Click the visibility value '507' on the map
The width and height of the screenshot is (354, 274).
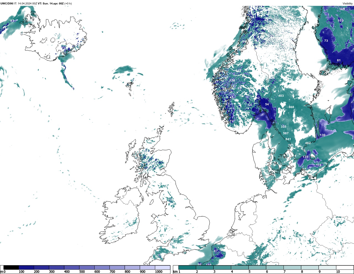pyautogui.click(x=286, y=133)
